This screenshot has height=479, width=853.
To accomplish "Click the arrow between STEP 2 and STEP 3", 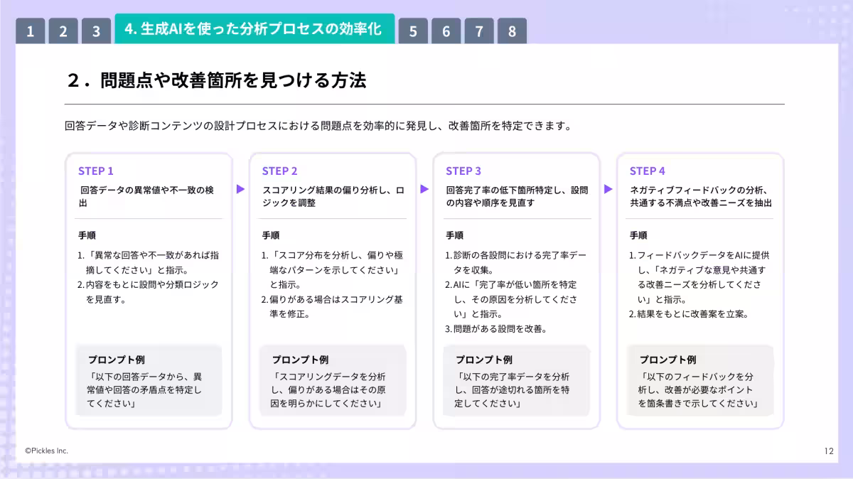I will 424,189.
